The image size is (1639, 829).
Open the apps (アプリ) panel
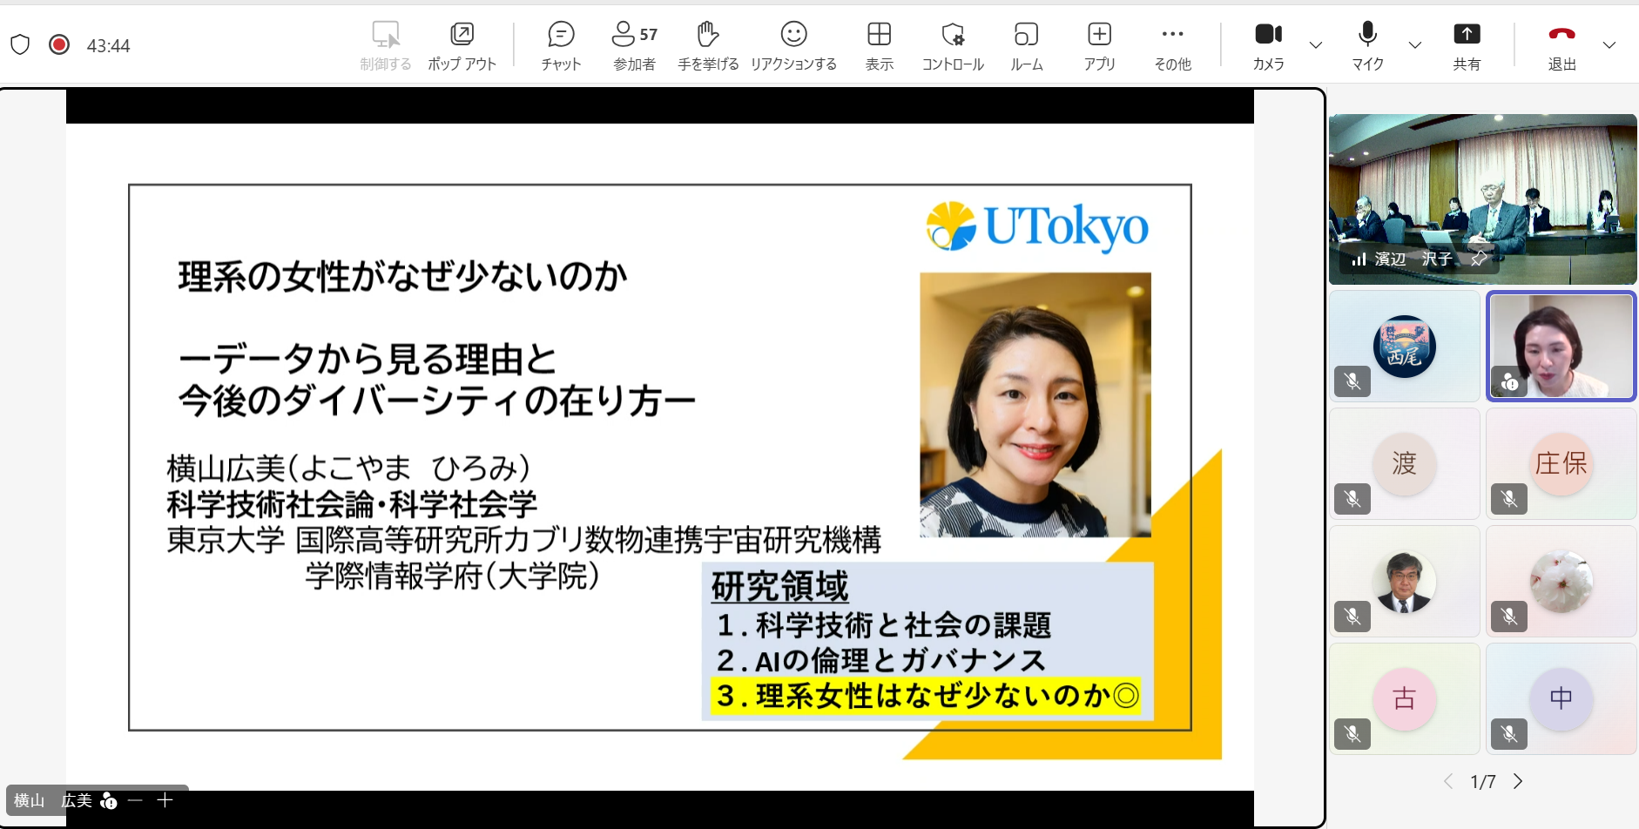[1099, 45]
